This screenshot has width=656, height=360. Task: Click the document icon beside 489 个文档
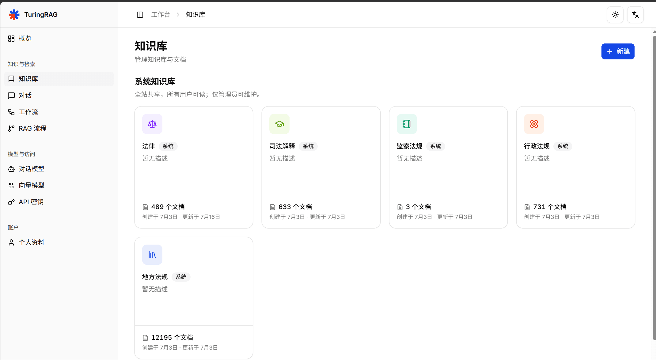click(145, 207)
